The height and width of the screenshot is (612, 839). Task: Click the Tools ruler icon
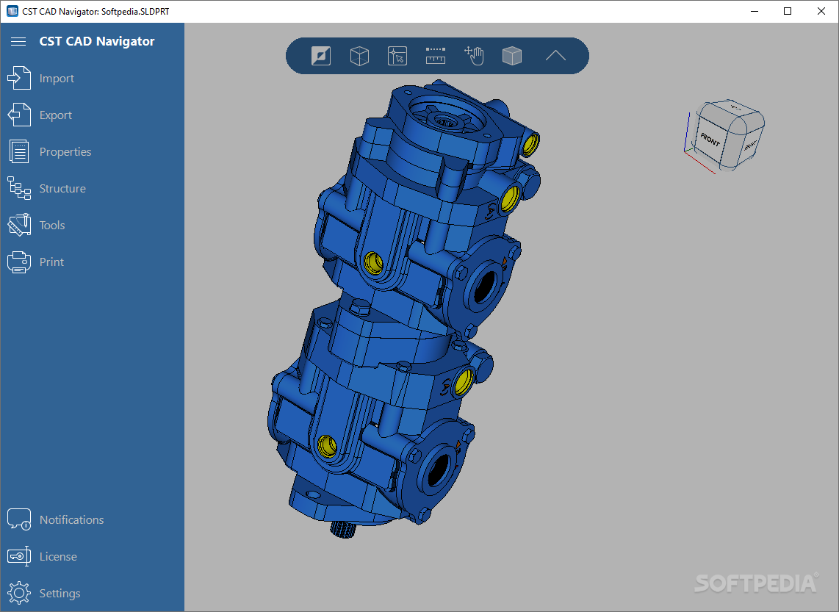(x=18, y=225)
